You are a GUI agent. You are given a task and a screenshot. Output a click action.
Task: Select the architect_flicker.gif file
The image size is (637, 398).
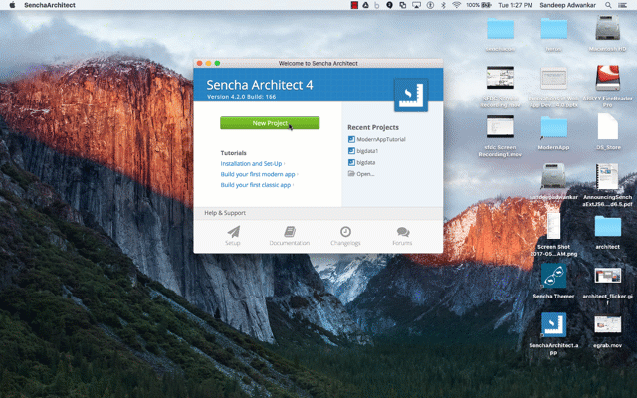608,276
